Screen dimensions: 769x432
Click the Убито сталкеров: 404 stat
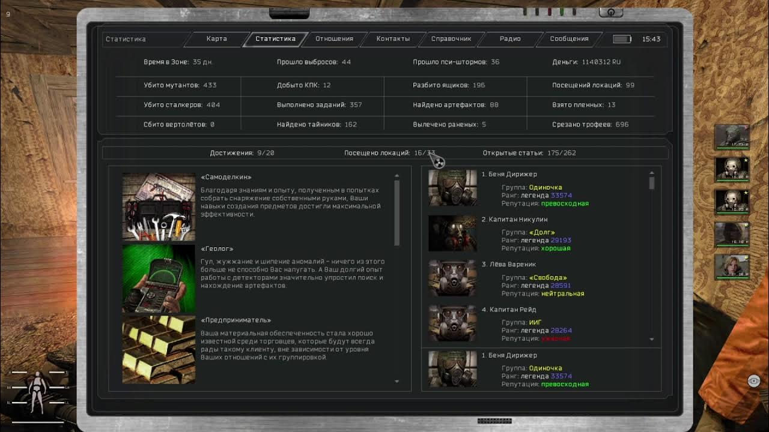(181, 105)
